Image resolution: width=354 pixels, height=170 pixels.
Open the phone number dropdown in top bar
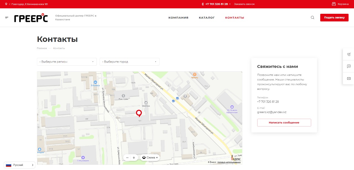(230, 4)
